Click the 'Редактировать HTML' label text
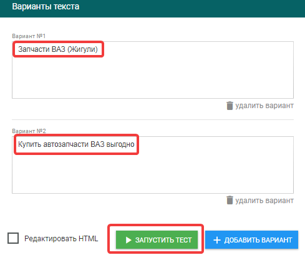This screenshot has width=305, height=255. coord(61,239)
